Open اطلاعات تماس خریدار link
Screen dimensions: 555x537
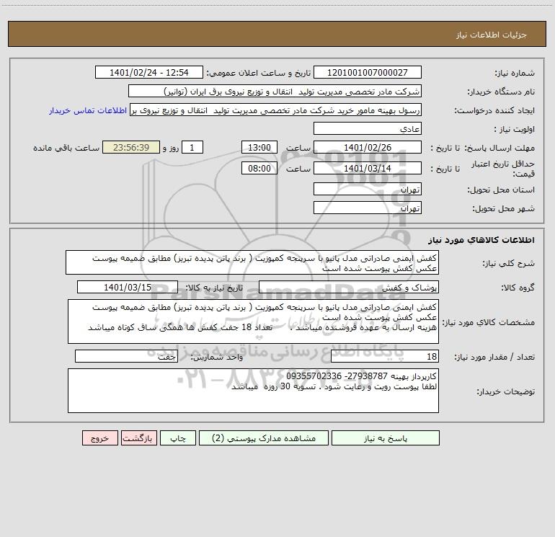(x=88, y=110)
